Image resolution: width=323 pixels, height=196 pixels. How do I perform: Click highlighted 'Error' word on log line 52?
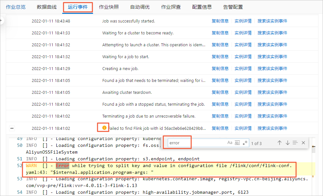63,166
